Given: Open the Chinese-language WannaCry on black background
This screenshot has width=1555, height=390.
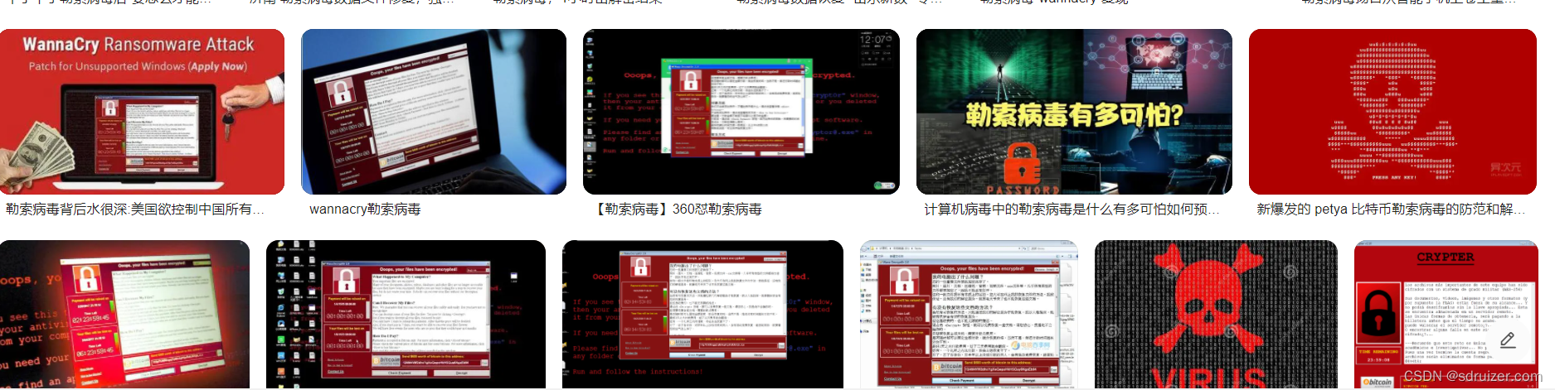Looking at the screenshot, I should pyautogui.click(x=702, y=315).
